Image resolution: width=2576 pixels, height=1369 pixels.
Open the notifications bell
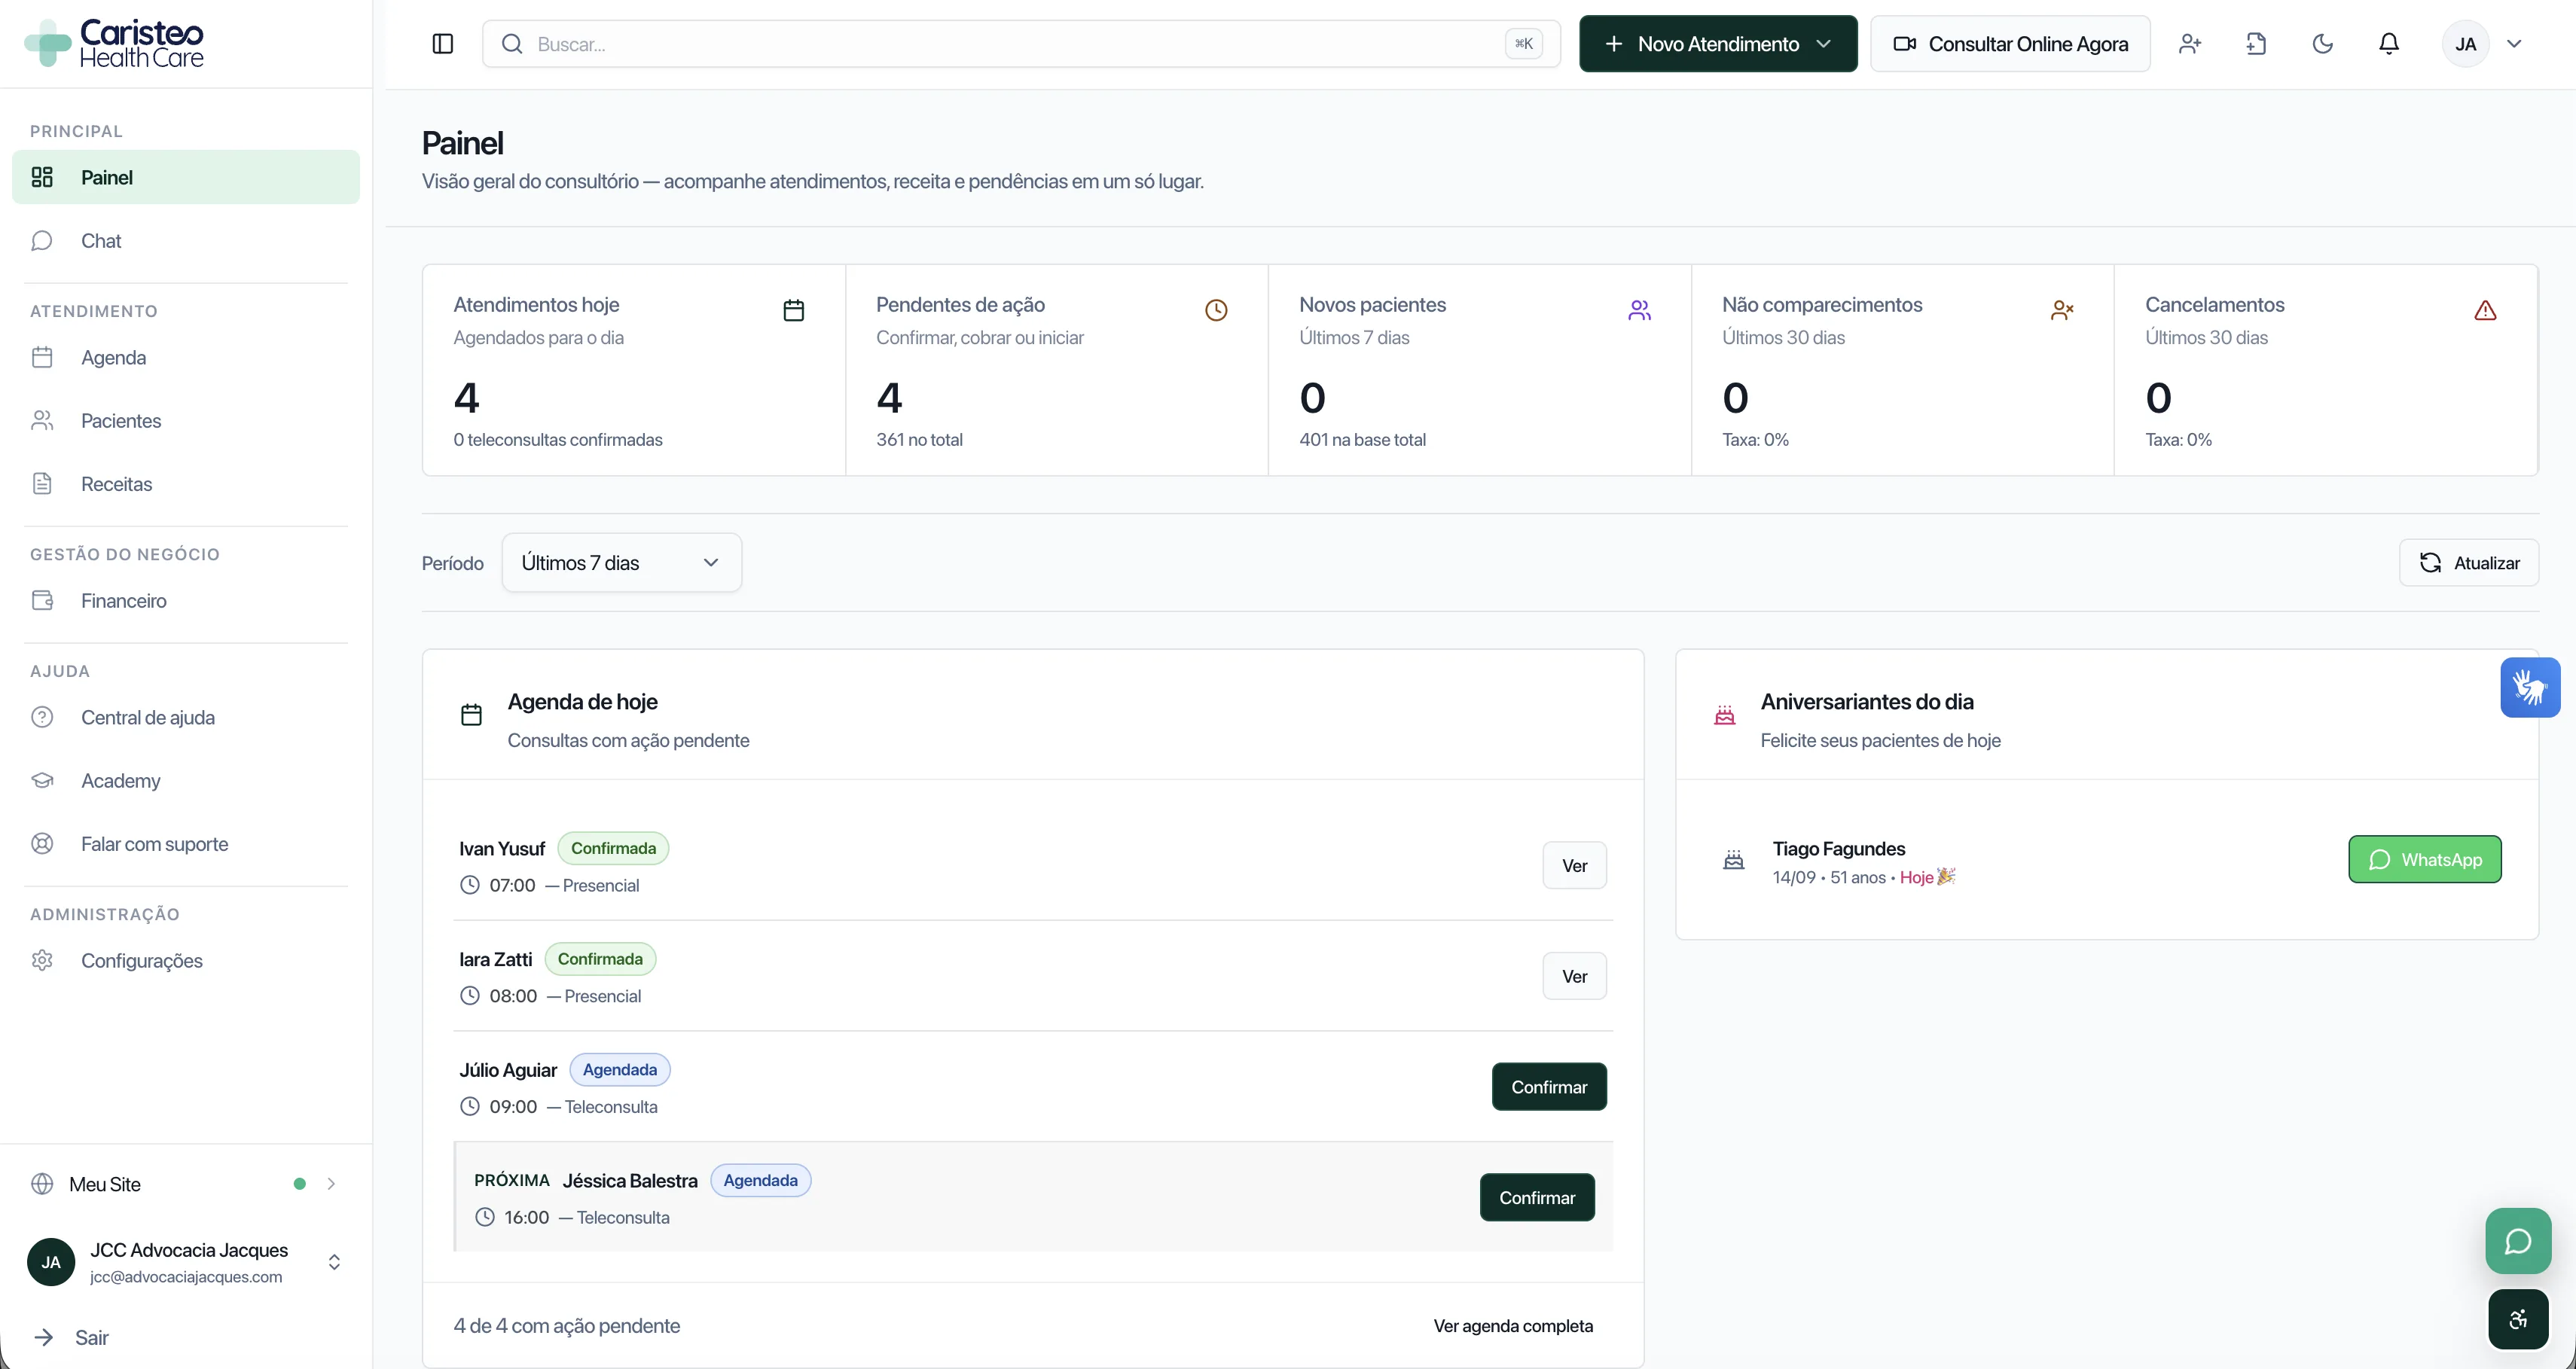[2389, 44]
